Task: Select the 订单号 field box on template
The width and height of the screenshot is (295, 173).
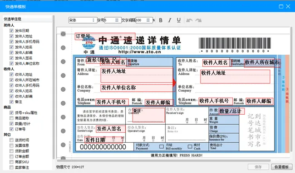Action: tap(105, 36)
